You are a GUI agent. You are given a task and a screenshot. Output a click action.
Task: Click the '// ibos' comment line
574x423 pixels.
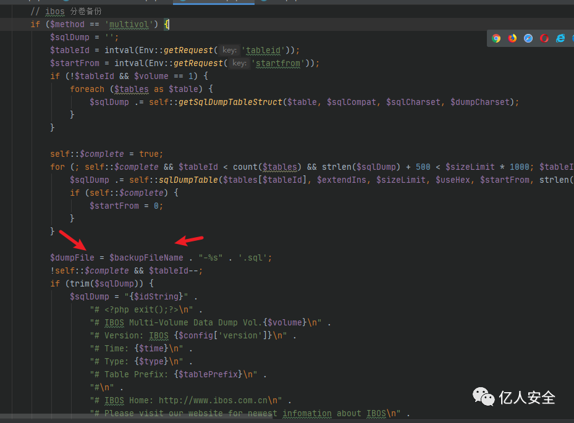point(66,12)
